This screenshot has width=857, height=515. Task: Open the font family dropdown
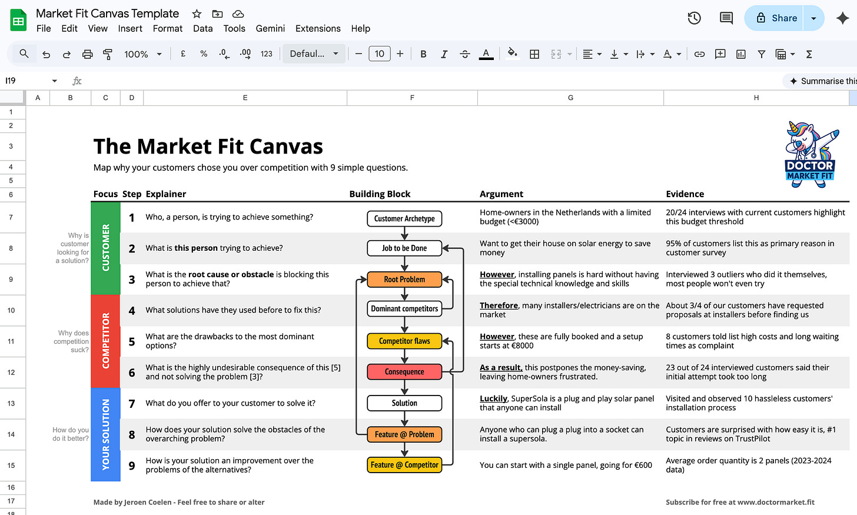point(314,54)
